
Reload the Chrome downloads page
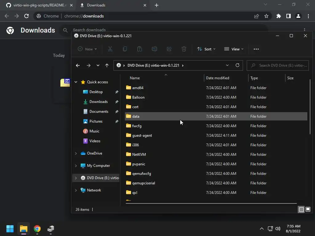26,16
